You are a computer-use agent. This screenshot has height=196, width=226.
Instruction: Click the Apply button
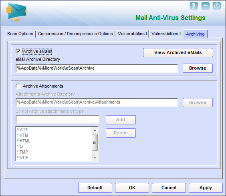pyautogui.click(x=206, y=188)
